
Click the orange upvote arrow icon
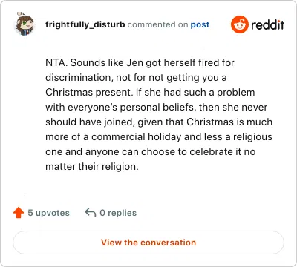(x=19, y=213)
